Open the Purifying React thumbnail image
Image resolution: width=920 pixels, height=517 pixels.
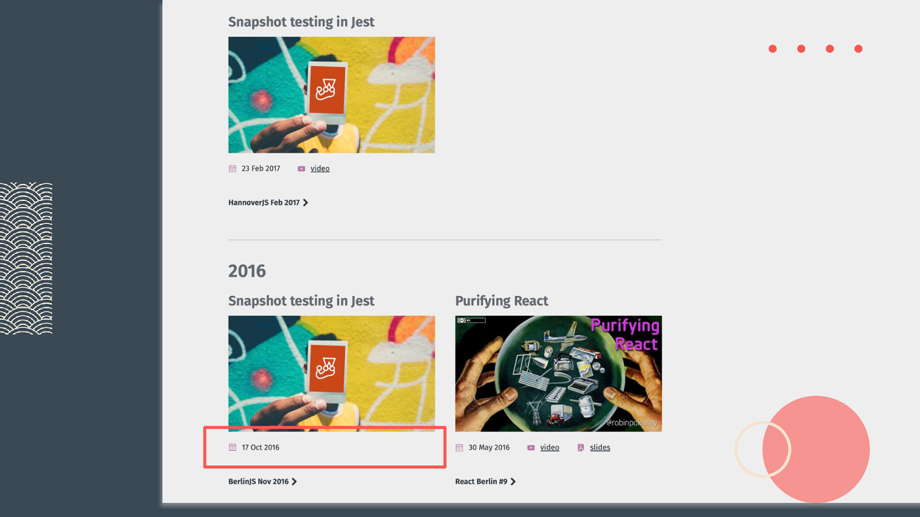558,373
